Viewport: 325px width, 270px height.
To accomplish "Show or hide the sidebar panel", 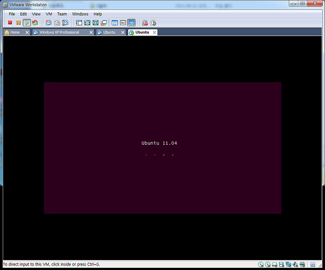I will coord(79,23).
